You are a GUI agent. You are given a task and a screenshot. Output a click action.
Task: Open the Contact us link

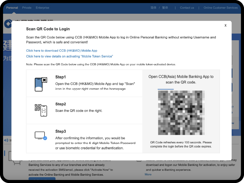click(187, 8)
